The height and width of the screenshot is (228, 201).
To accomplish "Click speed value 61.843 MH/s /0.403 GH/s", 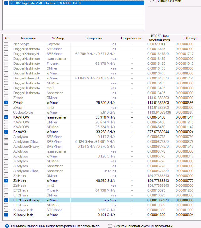I will pyautogui.click(x=95, y=78).
